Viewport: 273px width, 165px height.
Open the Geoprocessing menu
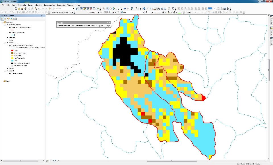pos(49,5)
